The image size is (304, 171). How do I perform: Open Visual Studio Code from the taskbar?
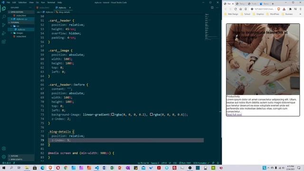pos(97,168)
